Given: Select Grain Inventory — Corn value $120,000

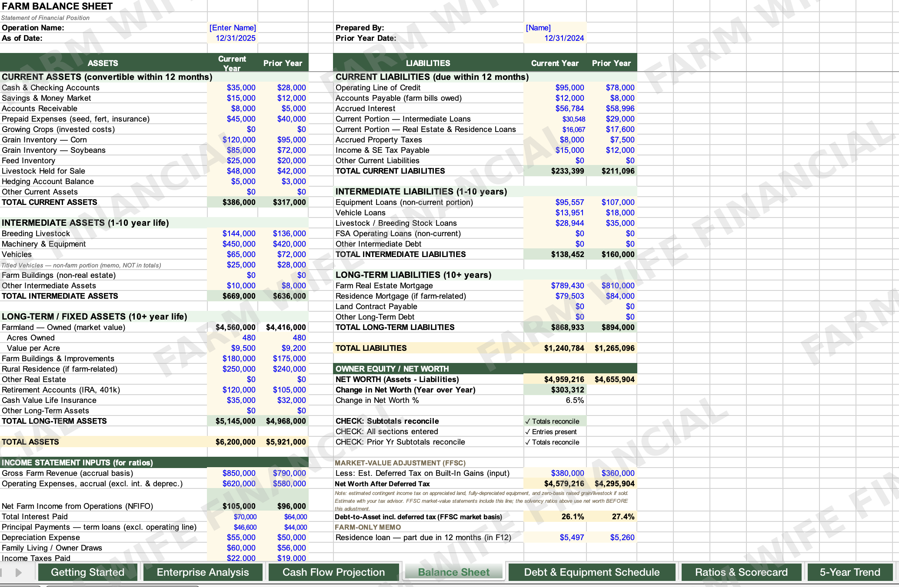Looking at the screenshot, I should [233, 140].
